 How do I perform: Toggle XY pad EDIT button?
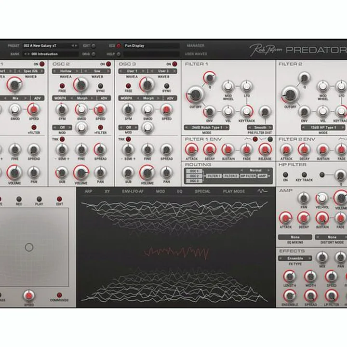59,199
